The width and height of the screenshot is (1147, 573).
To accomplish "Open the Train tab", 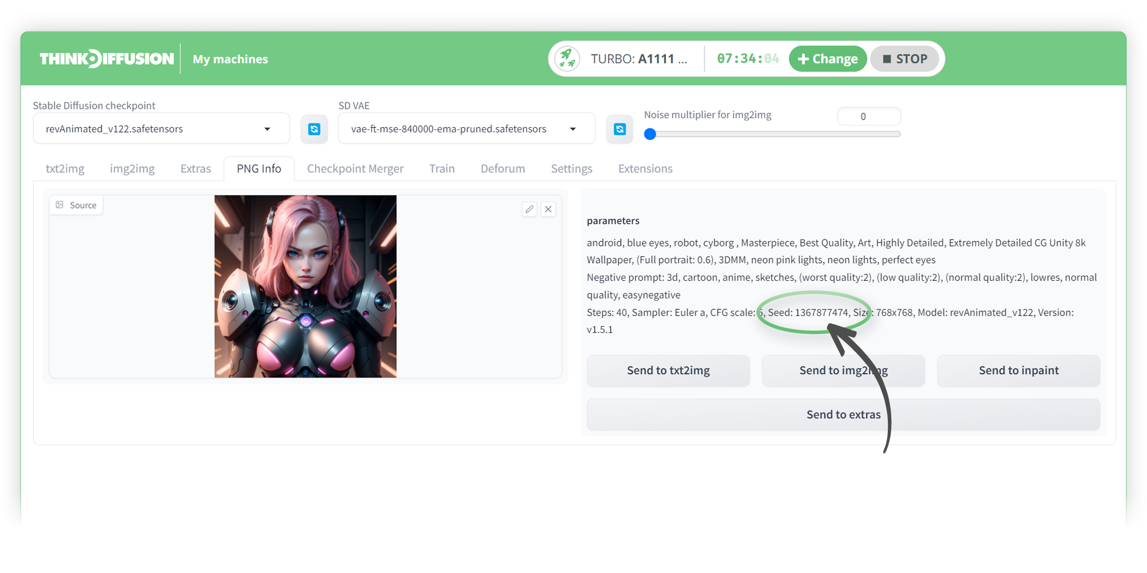I will pyautogui.click(x=442, y=168).
